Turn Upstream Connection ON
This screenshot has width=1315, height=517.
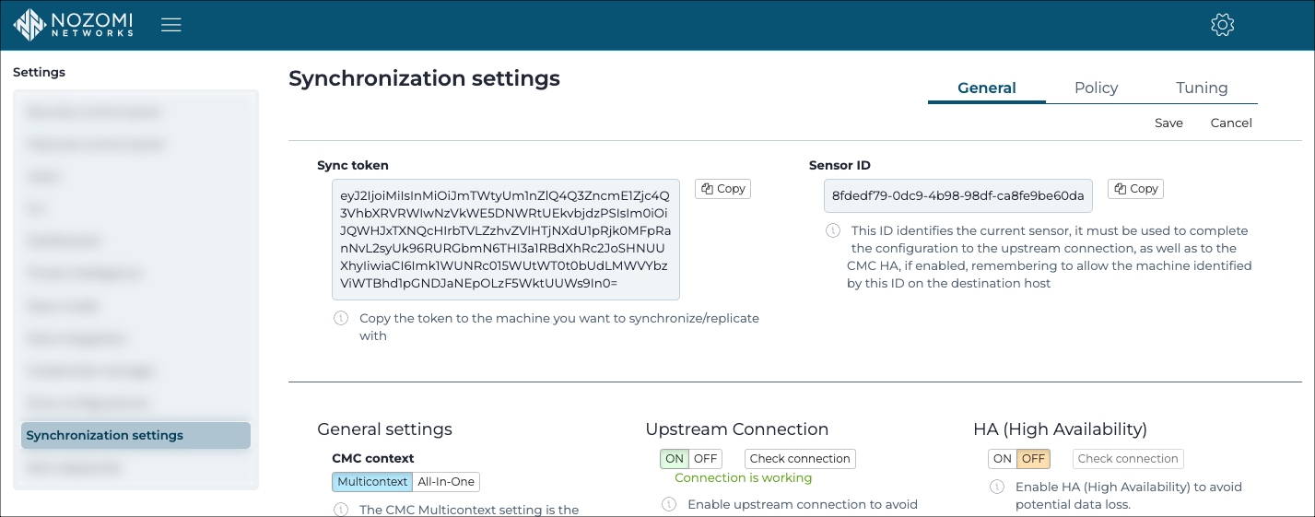click(675, 459)
